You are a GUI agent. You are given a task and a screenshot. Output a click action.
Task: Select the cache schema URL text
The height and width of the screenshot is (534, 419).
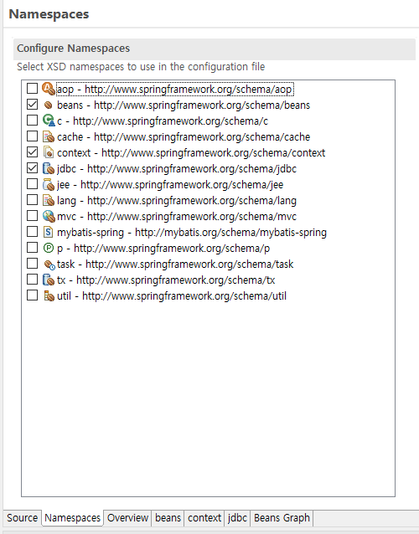click(202, 137)
